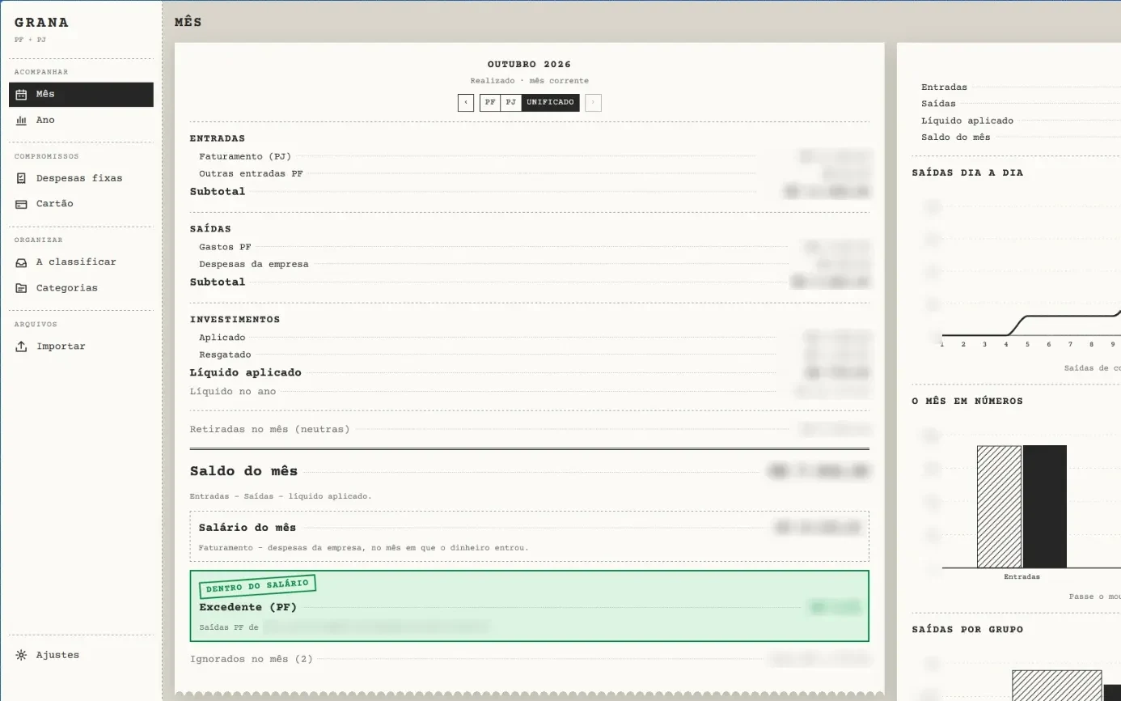Image resolution: width=1121 pixels, height=701 pixels.
Task: Click the SAÍDAS POR GRUPO heading
Action: 967,629
